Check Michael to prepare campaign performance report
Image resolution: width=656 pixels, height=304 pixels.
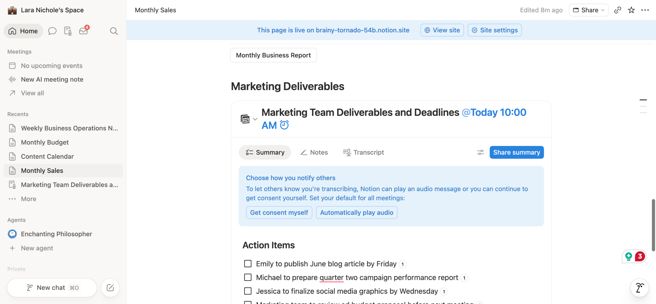click(x=248, y=277)
